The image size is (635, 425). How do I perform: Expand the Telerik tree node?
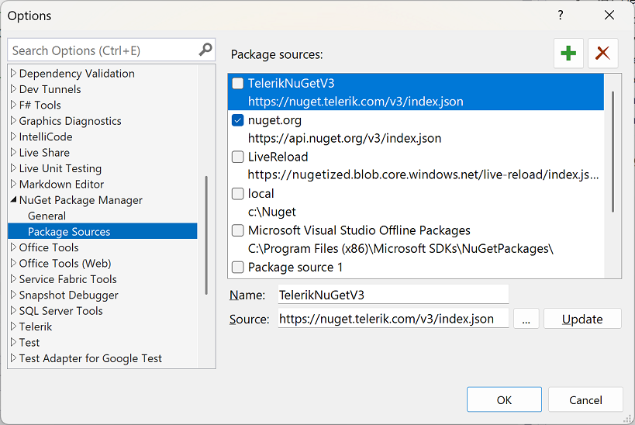coord(13,327)
